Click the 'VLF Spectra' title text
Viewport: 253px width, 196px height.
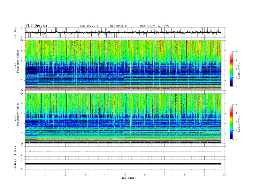point(36,25)
